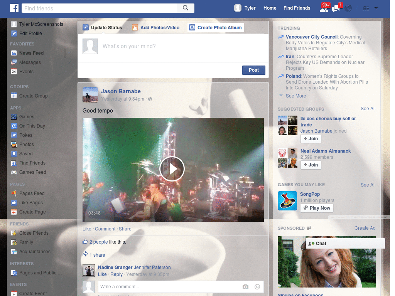
Task: Click Play Now for SongPop
Action: (x=317, y=208)
